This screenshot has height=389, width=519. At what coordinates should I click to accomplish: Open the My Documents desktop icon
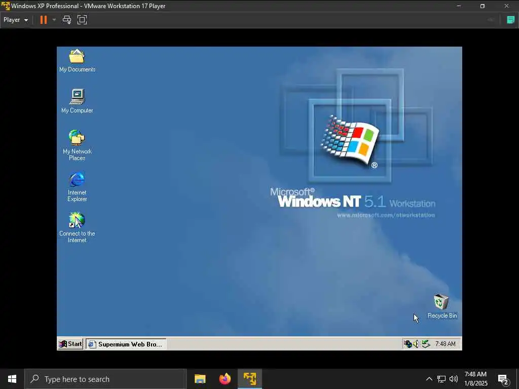(77, 61)
